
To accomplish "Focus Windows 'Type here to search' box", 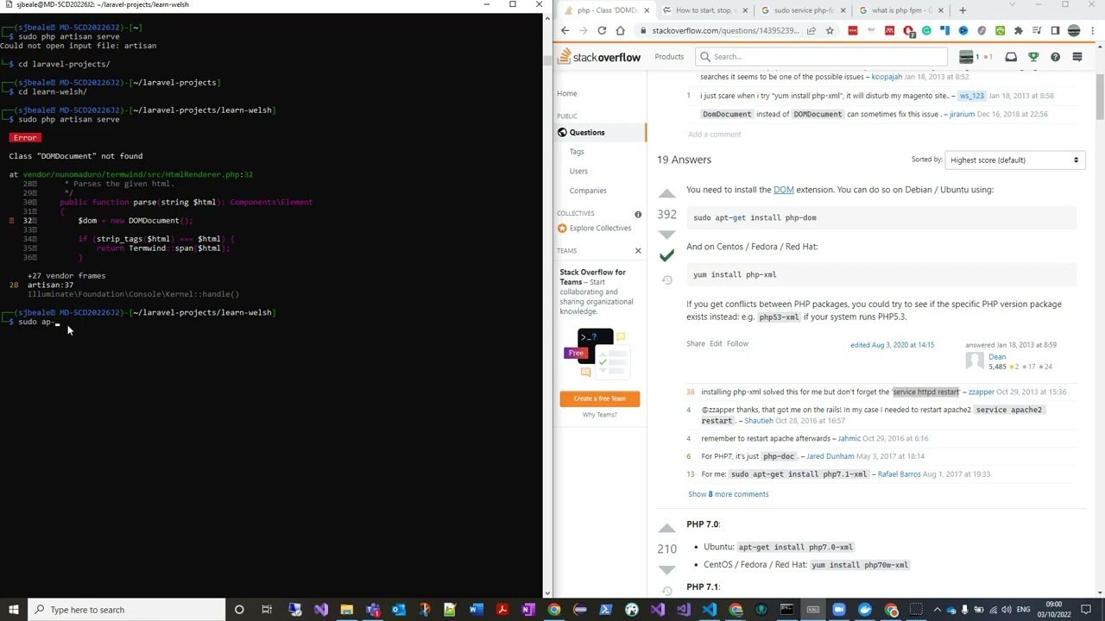I will tap(128, 610).
